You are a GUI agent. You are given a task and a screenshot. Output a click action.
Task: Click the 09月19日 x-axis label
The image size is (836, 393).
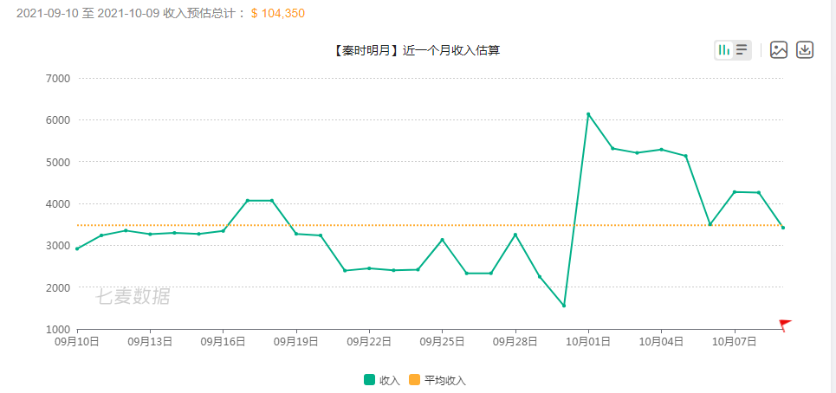click(296, 342)
